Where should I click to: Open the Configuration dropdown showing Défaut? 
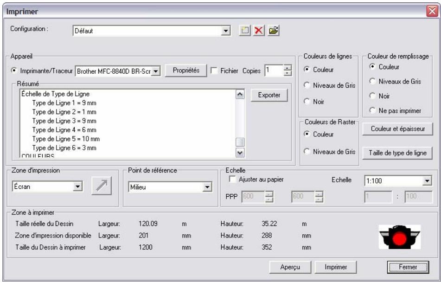coord(225,31)
